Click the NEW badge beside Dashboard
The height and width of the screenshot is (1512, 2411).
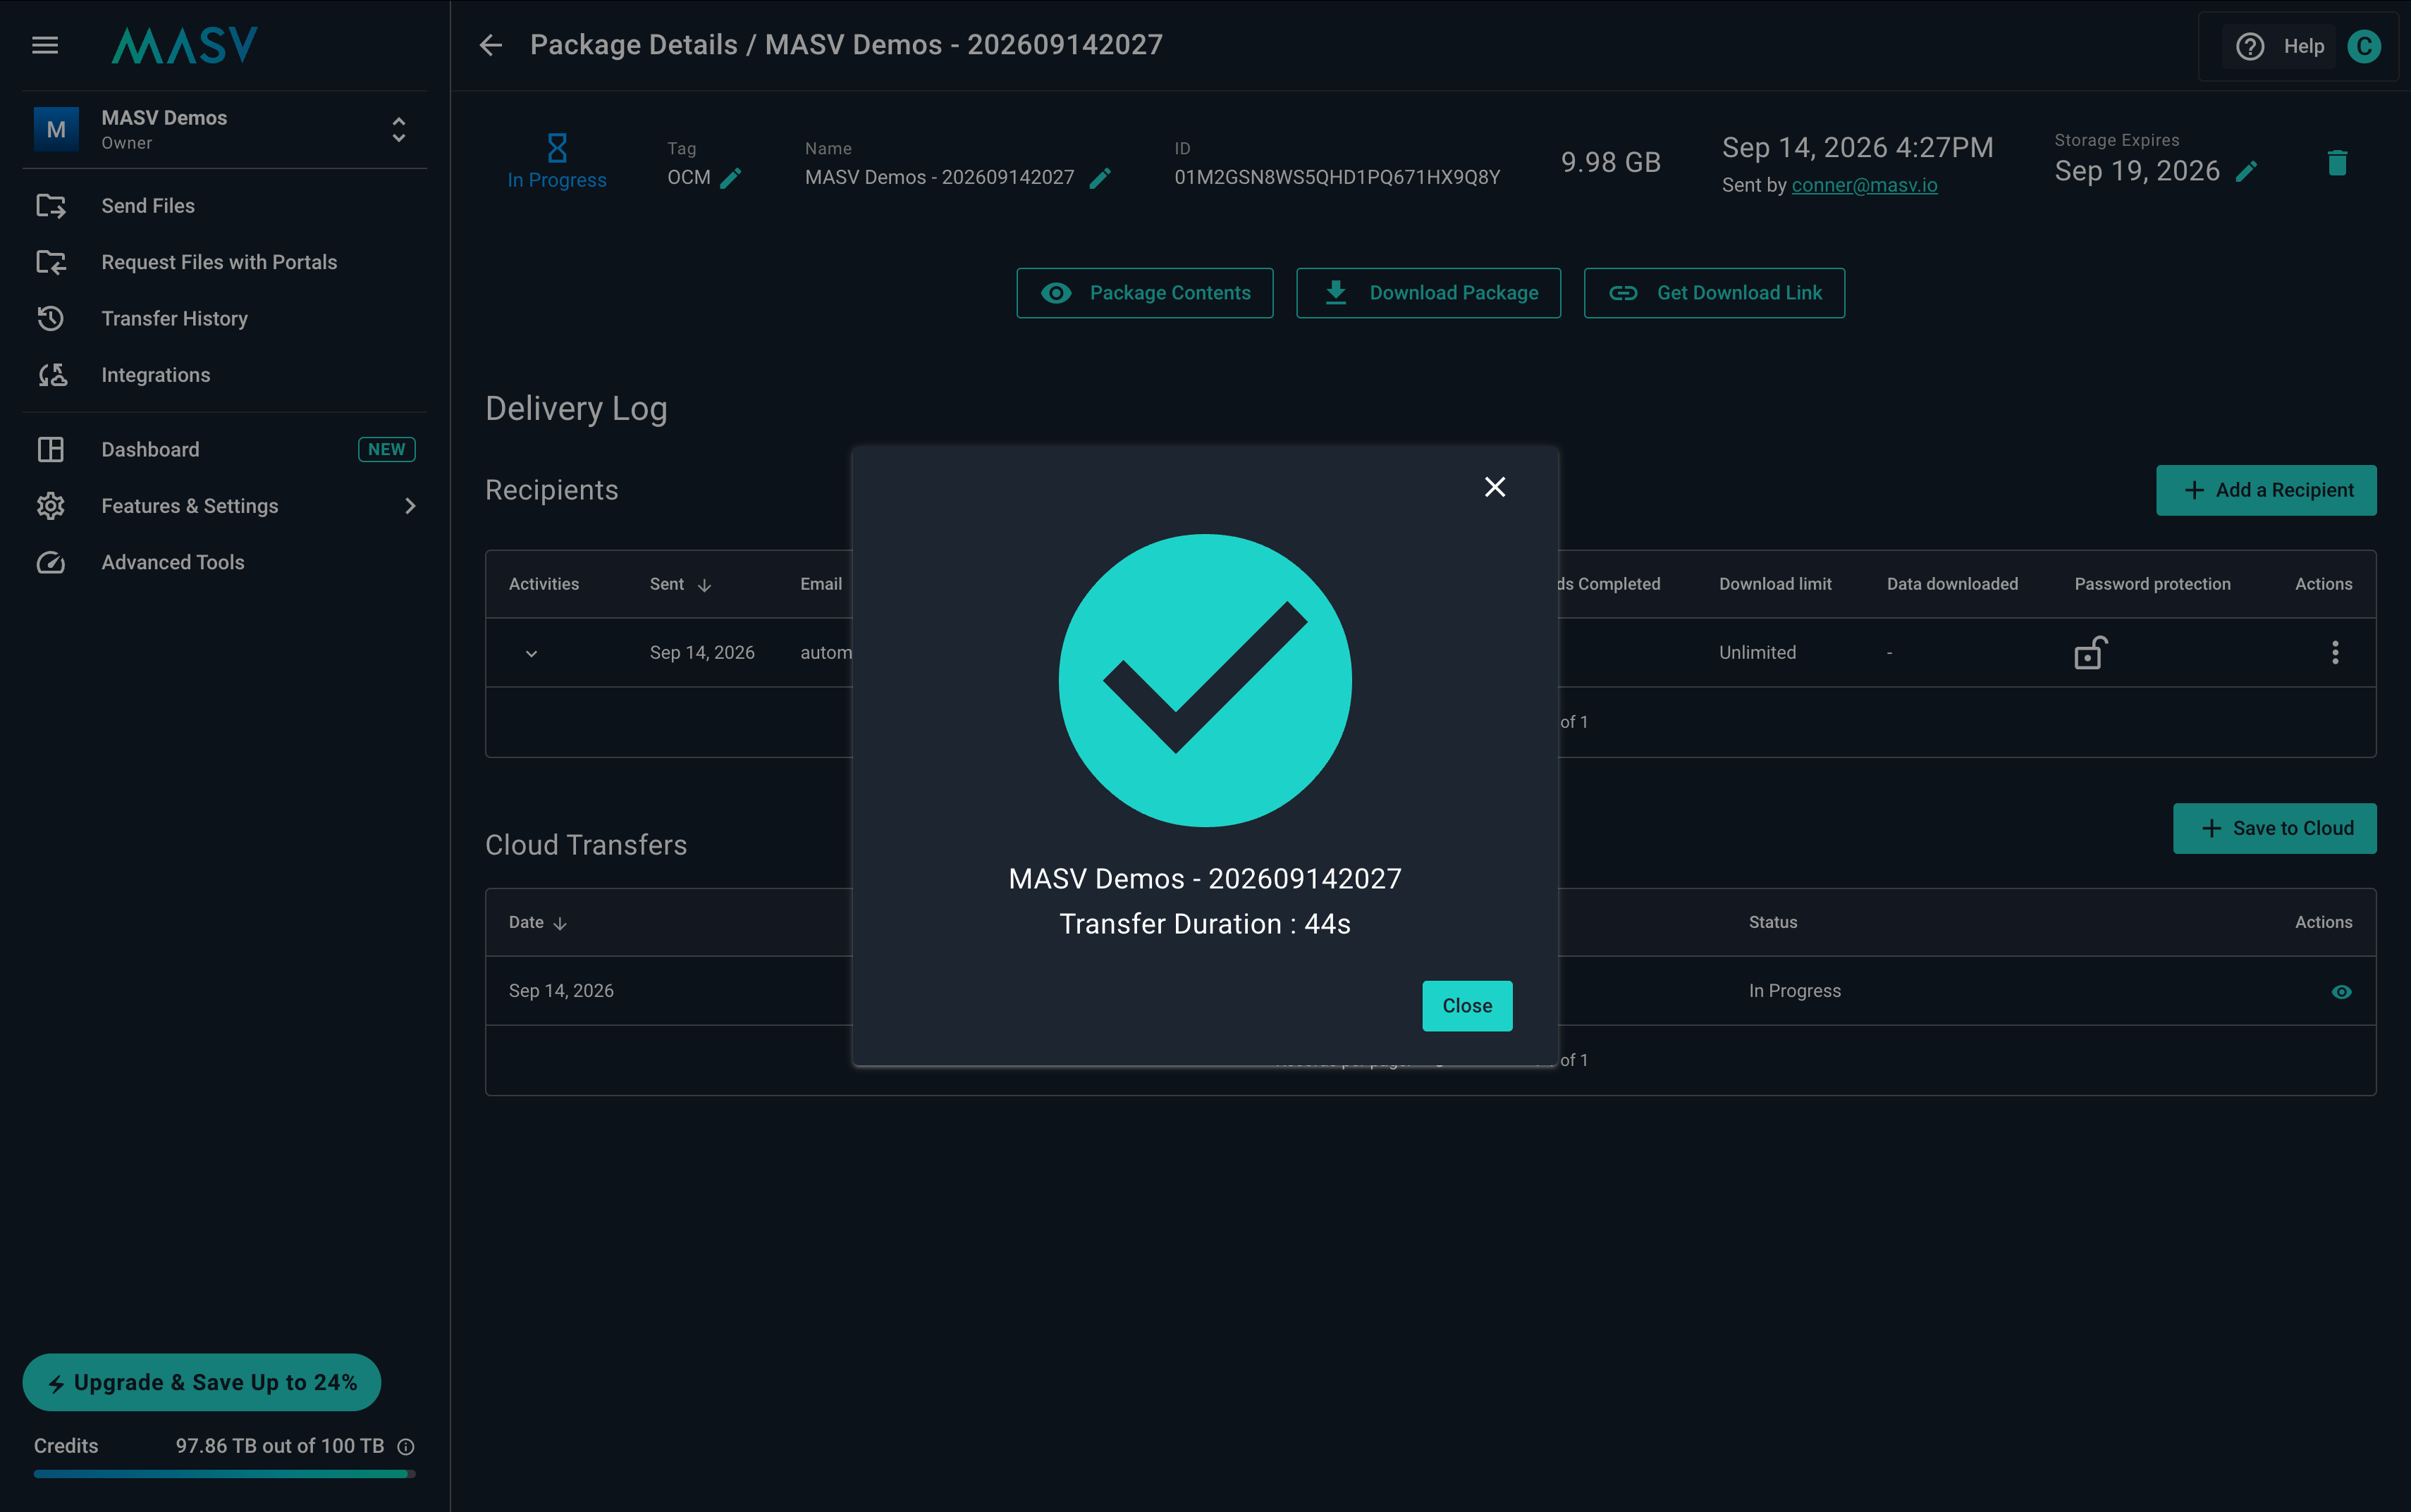click(x=386, y=450)
